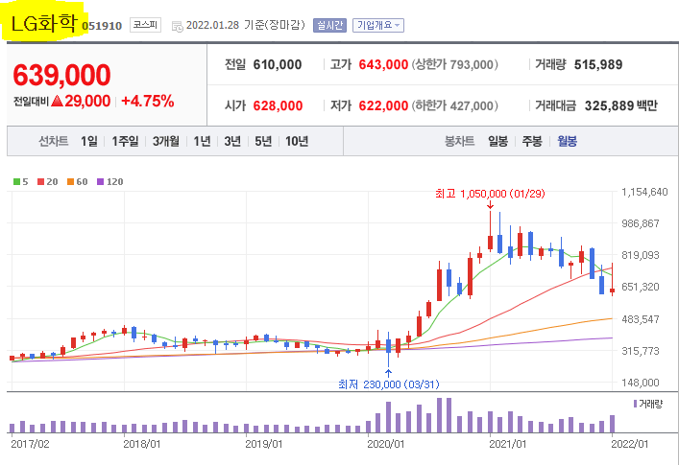Switch to the 일봉 candlestick chart

coord(498,141)
